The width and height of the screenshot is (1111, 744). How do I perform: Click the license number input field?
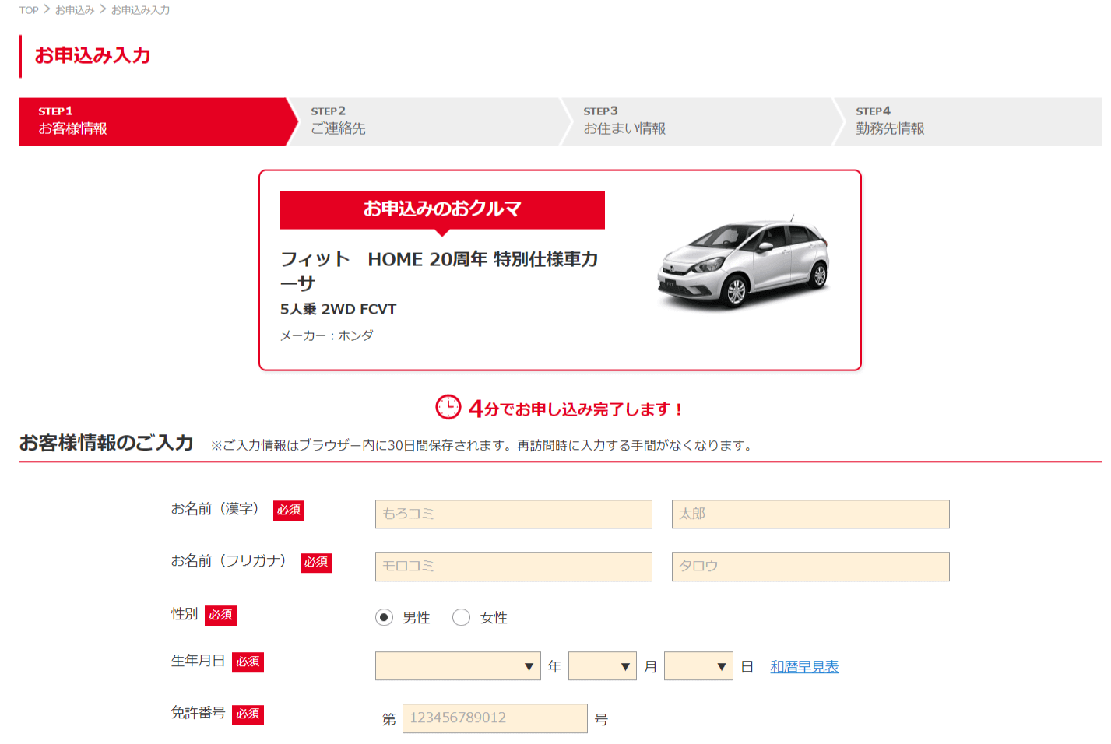click(494, 718)
